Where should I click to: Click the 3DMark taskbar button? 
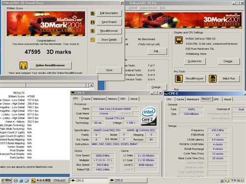pyautogui.click(x=50, y=181)
